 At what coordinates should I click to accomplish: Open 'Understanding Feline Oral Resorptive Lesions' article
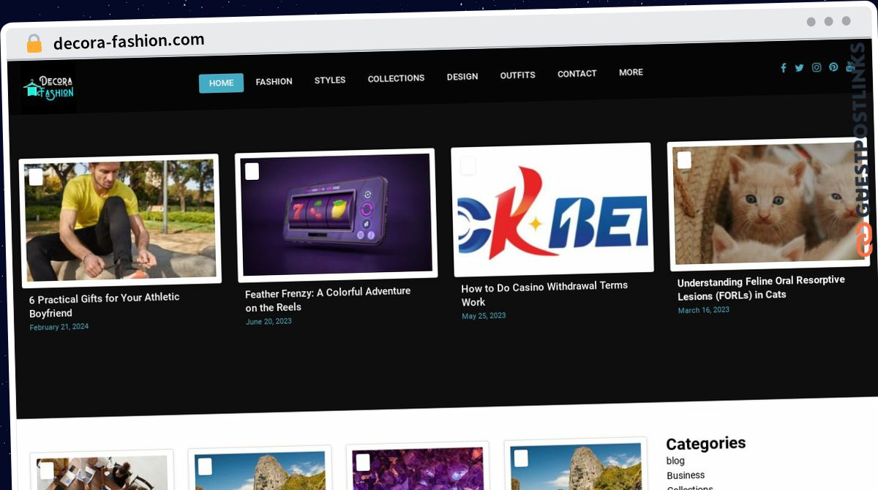pos(761,288)
